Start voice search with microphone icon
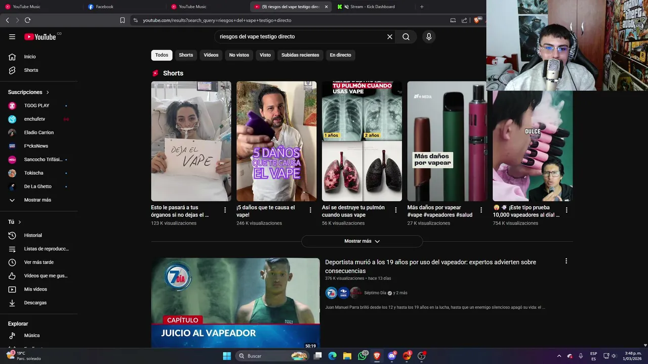The image size is (648, 364). 429,37
